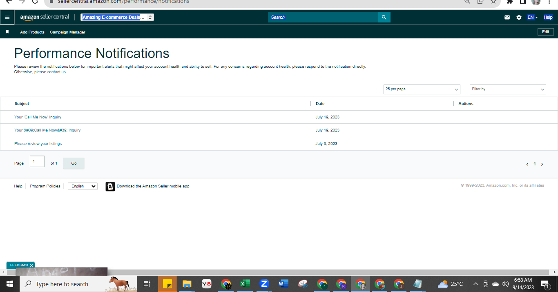
Task: Open File Explorer from the taskbar
Action: pyautogui.click(x=187, y=284)
